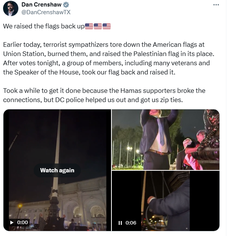234x236 pixels.
Task: Open the @DanCrenshawTX handle link
Action: (x=46, y=12)
